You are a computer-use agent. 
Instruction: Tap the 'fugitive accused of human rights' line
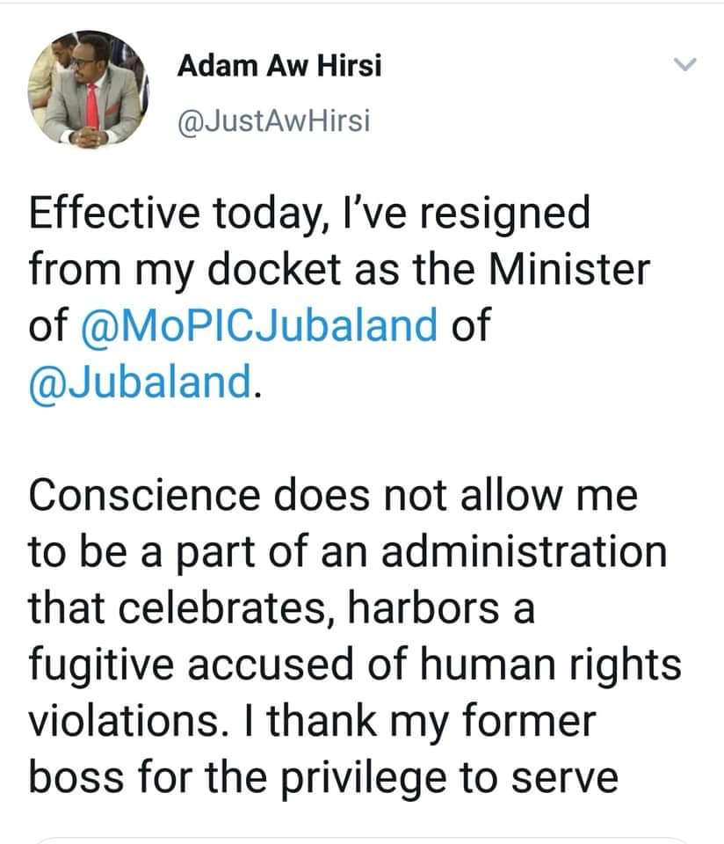click(355, 666)
